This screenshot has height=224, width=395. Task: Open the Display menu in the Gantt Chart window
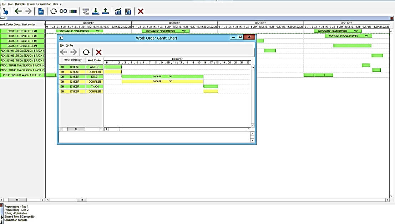click(69, 45)
